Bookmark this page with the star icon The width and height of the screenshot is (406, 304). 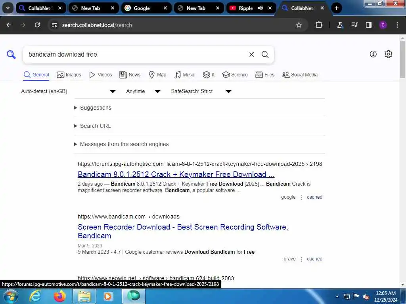click(299, 25)
